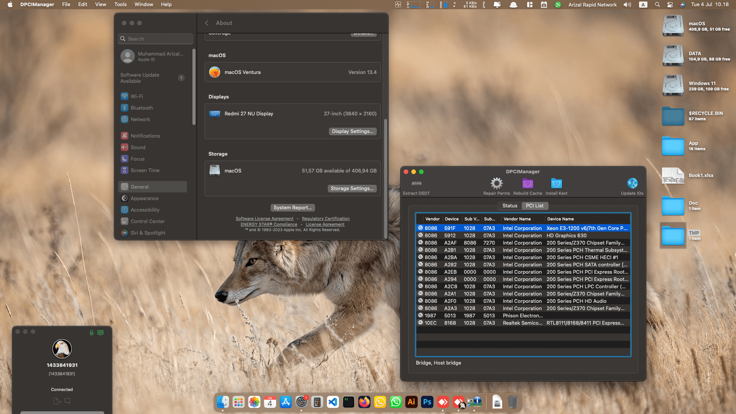Open the Software License Agreement link
This screenshot has width=736, height=414.
264,219
